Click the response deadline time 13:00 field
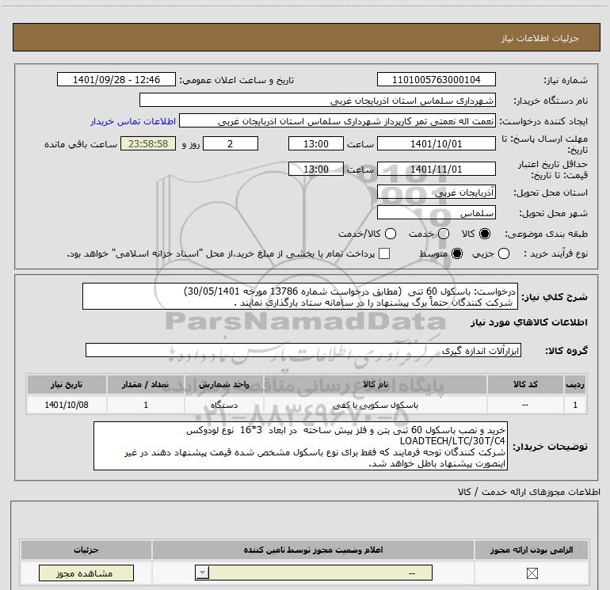The image size is (610, 590). click(x=316, y=143)
